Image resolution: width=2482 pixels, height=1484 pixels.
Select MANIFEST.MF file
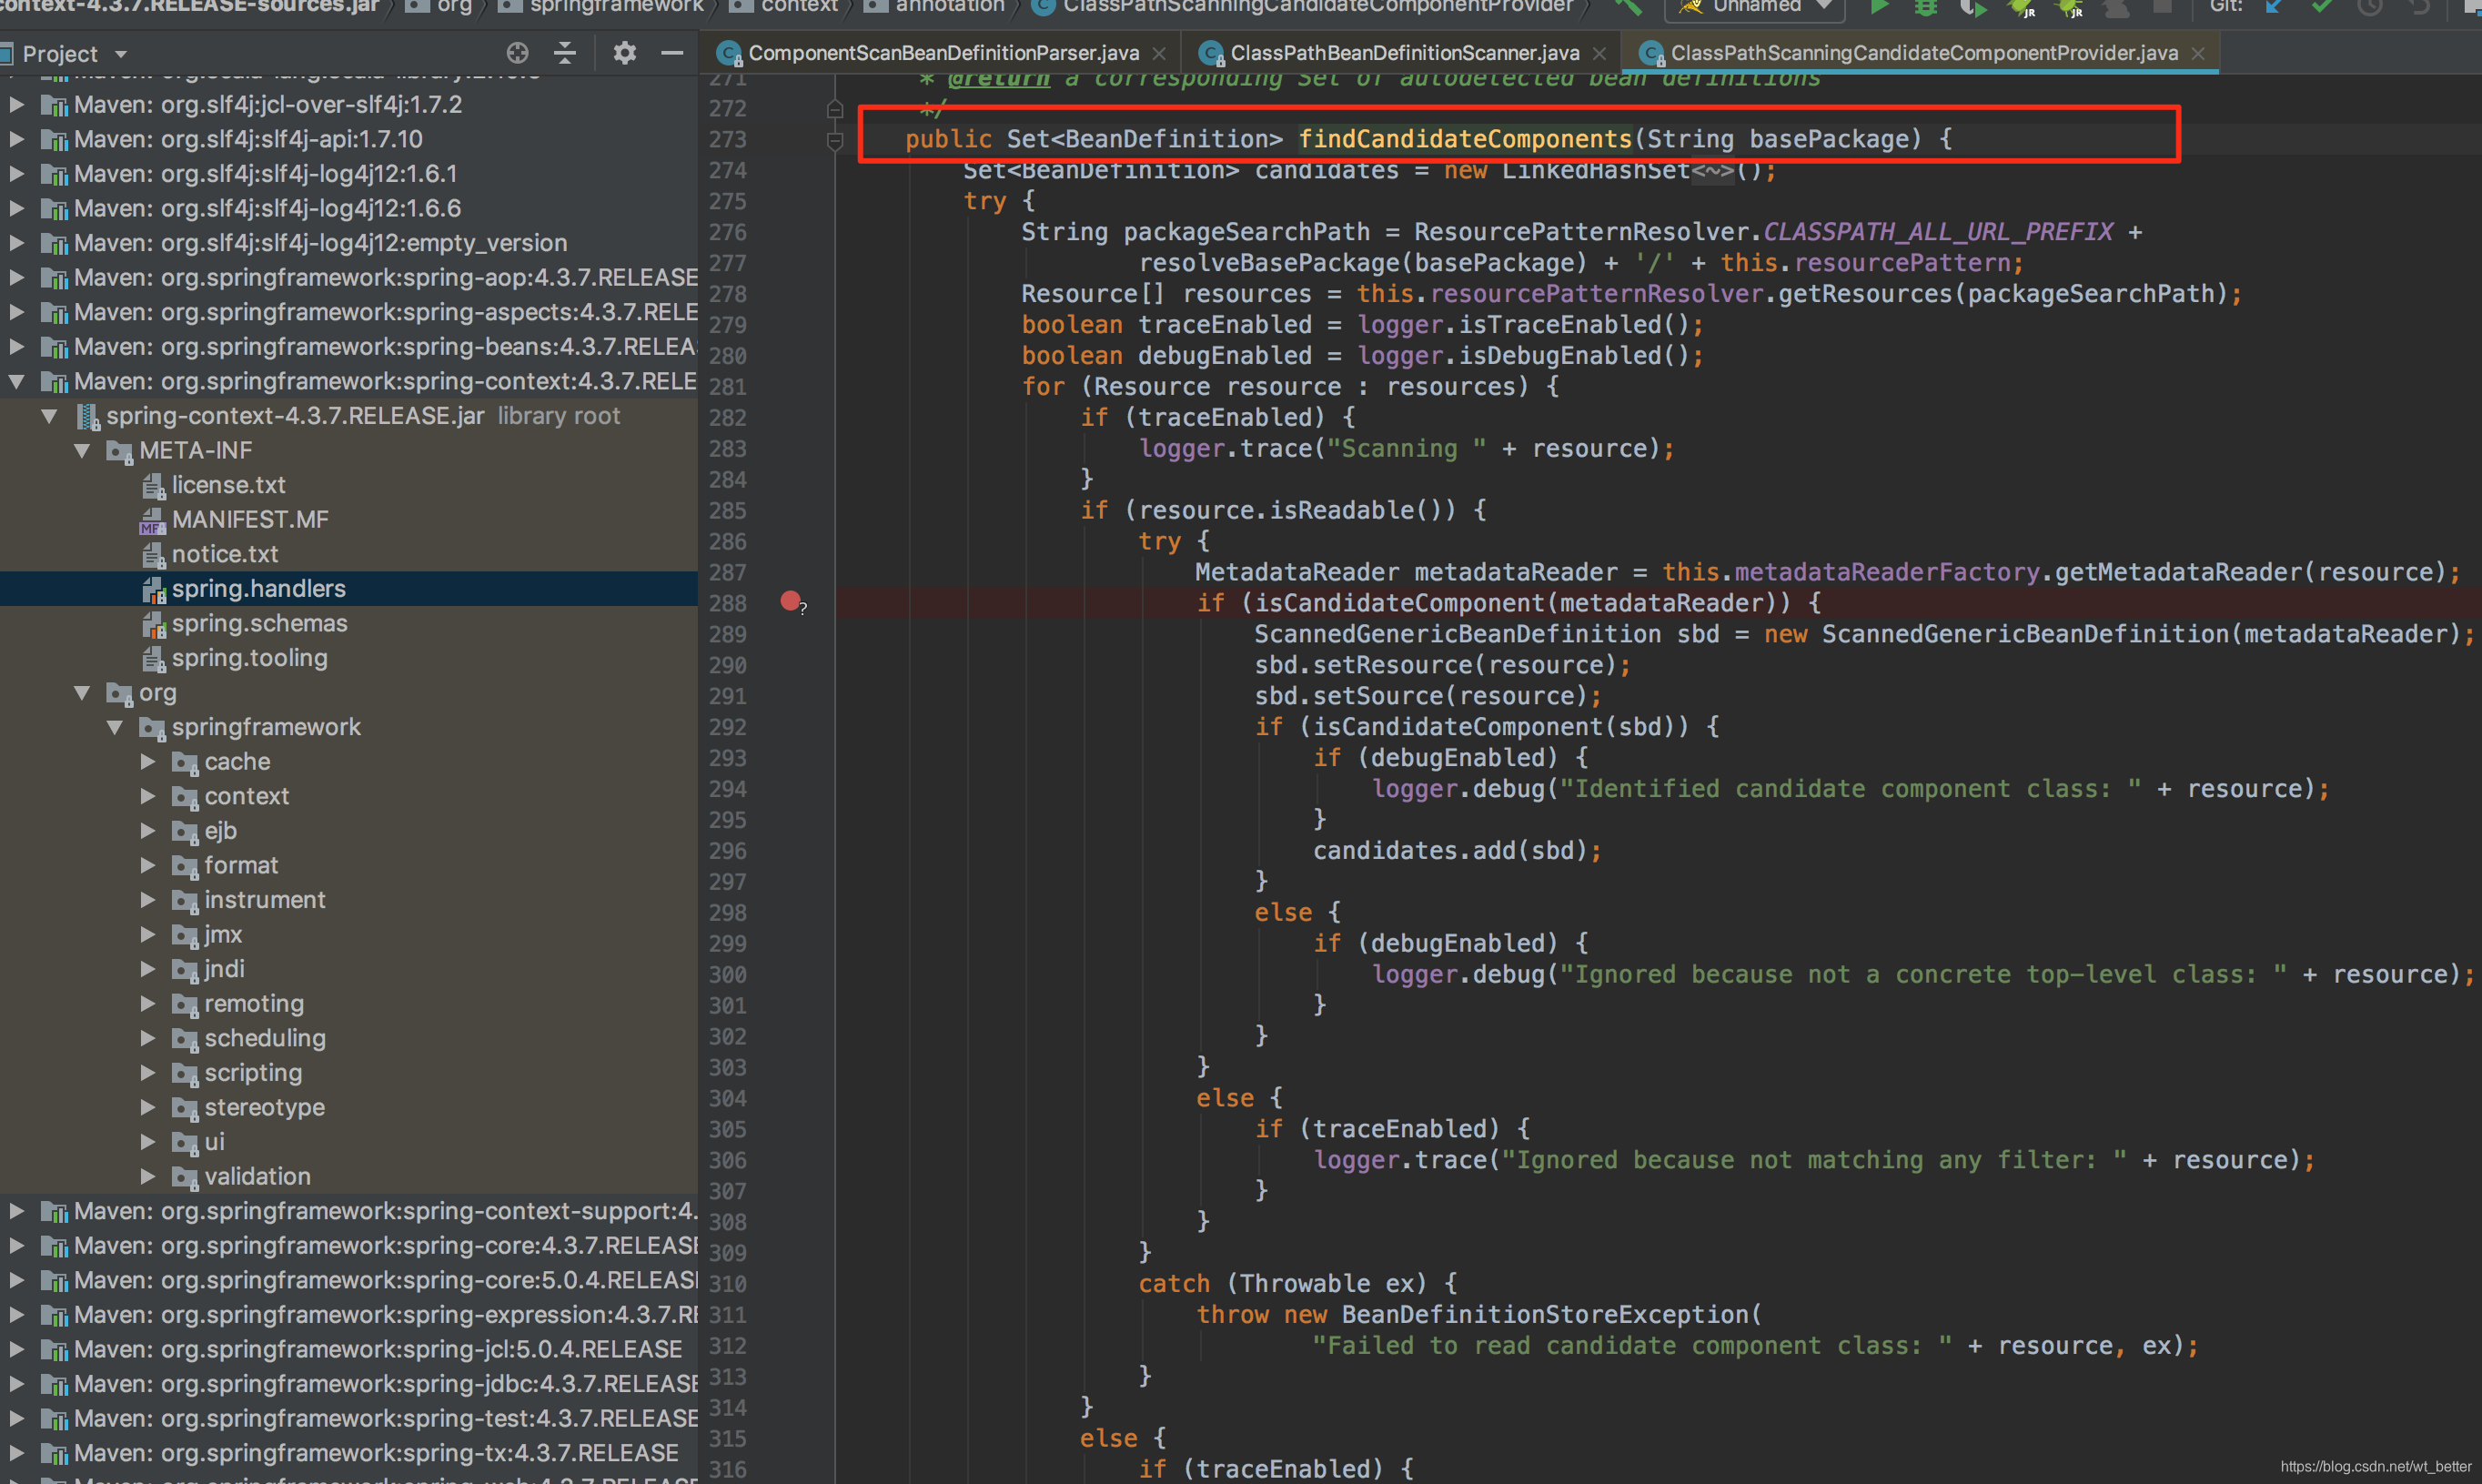tap(250, 519)
